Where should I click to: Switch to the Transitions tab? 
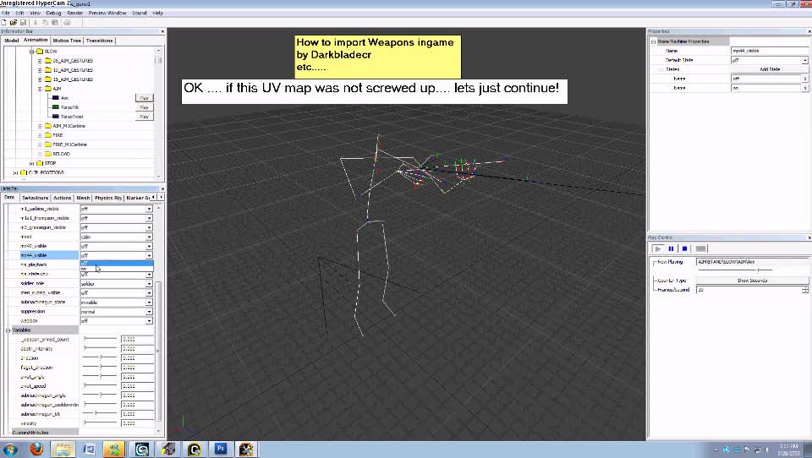[100, 41]
